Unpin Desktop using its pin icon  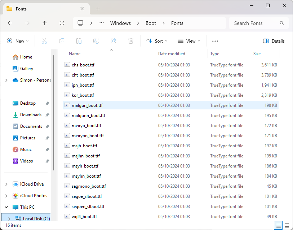48,103
